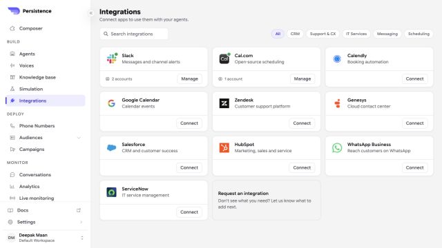This screenshot has width=442, height=248.
Task: Open Campaigns in the sidebar
Action: click(45, 149)
